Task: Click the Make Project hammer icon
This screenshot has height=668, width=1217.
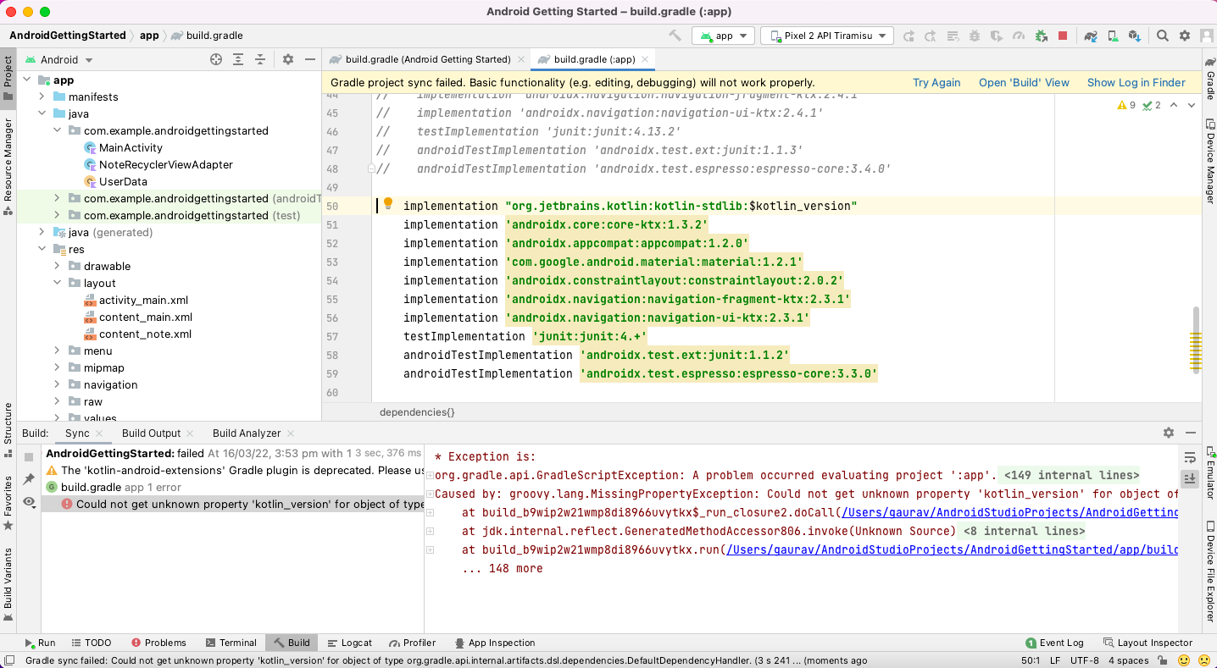Action: 675,36
